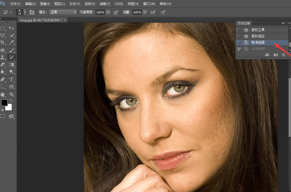Click the black foreground color swatch
This screenshot has width=291, height=192.
(x=4, y=103)
